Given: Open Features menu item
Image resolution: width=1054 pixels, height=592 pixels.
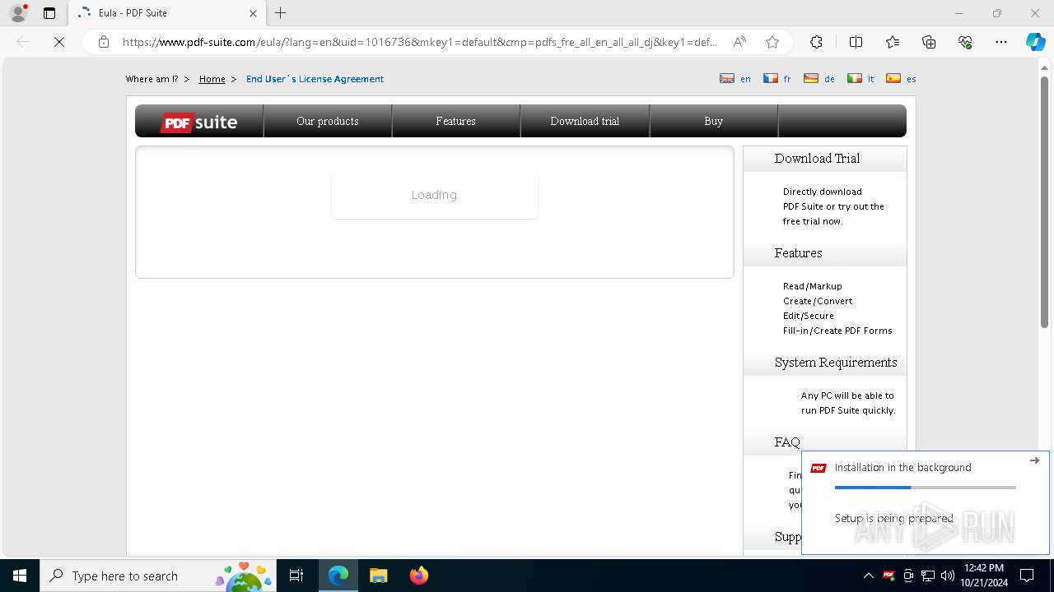Looking at the screenshot, I should point(455,121).
